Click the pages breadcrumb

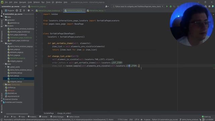24,6
